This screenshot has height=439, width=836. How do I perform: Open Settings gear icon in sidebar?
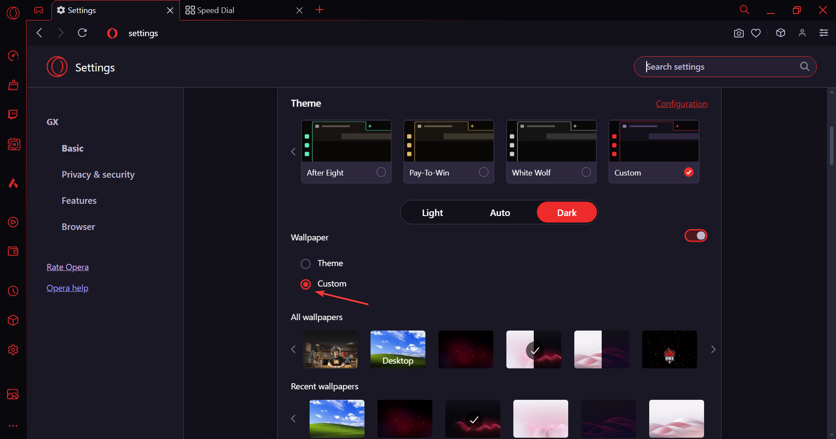click(x=13, y=350)
